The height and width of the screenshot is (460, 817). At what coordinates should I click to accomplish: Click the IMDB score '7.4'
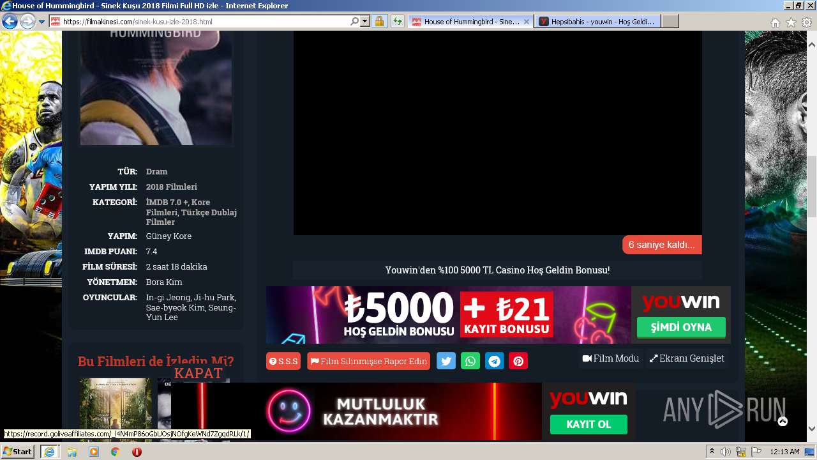point(151,251)
